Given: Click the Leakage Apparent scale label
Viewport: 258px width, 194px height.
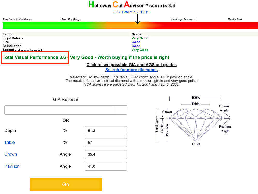Looking at the screenshot, I should click(183, 19).
